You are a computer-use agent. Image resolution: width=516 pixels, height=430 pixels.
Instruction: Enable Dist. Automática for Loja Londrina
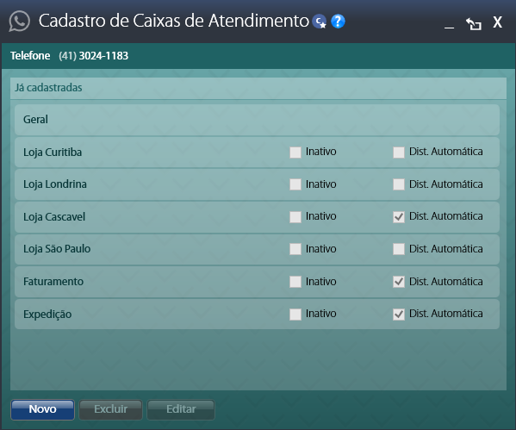tap(399, 184)
